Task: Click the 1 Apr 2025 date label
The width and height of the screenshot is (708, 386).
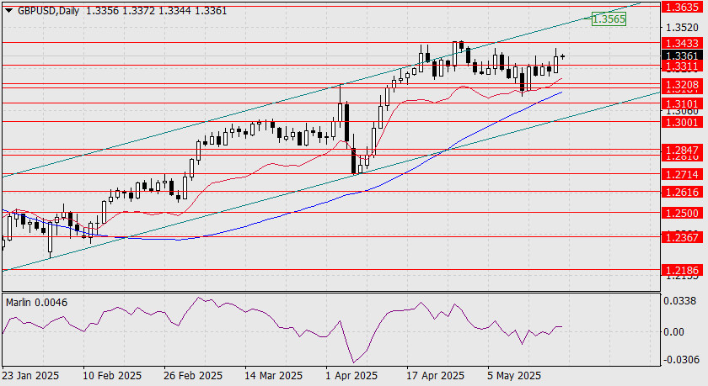Action: coord(351,375)
